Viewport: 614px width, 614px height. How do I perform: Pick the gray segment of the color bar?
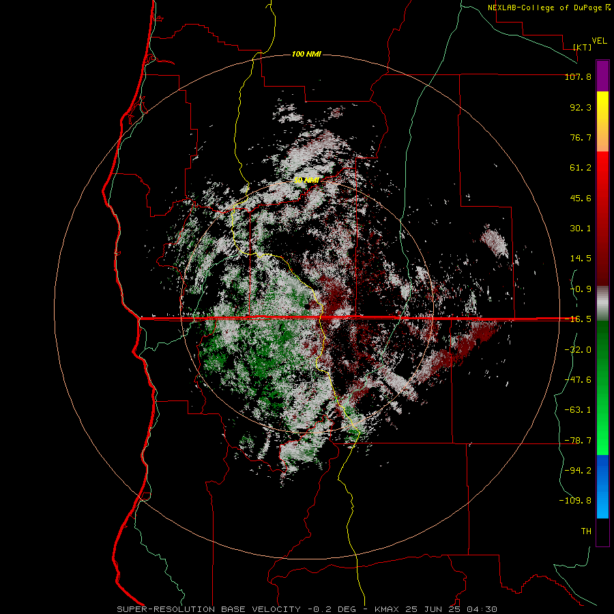pos(602,304)
